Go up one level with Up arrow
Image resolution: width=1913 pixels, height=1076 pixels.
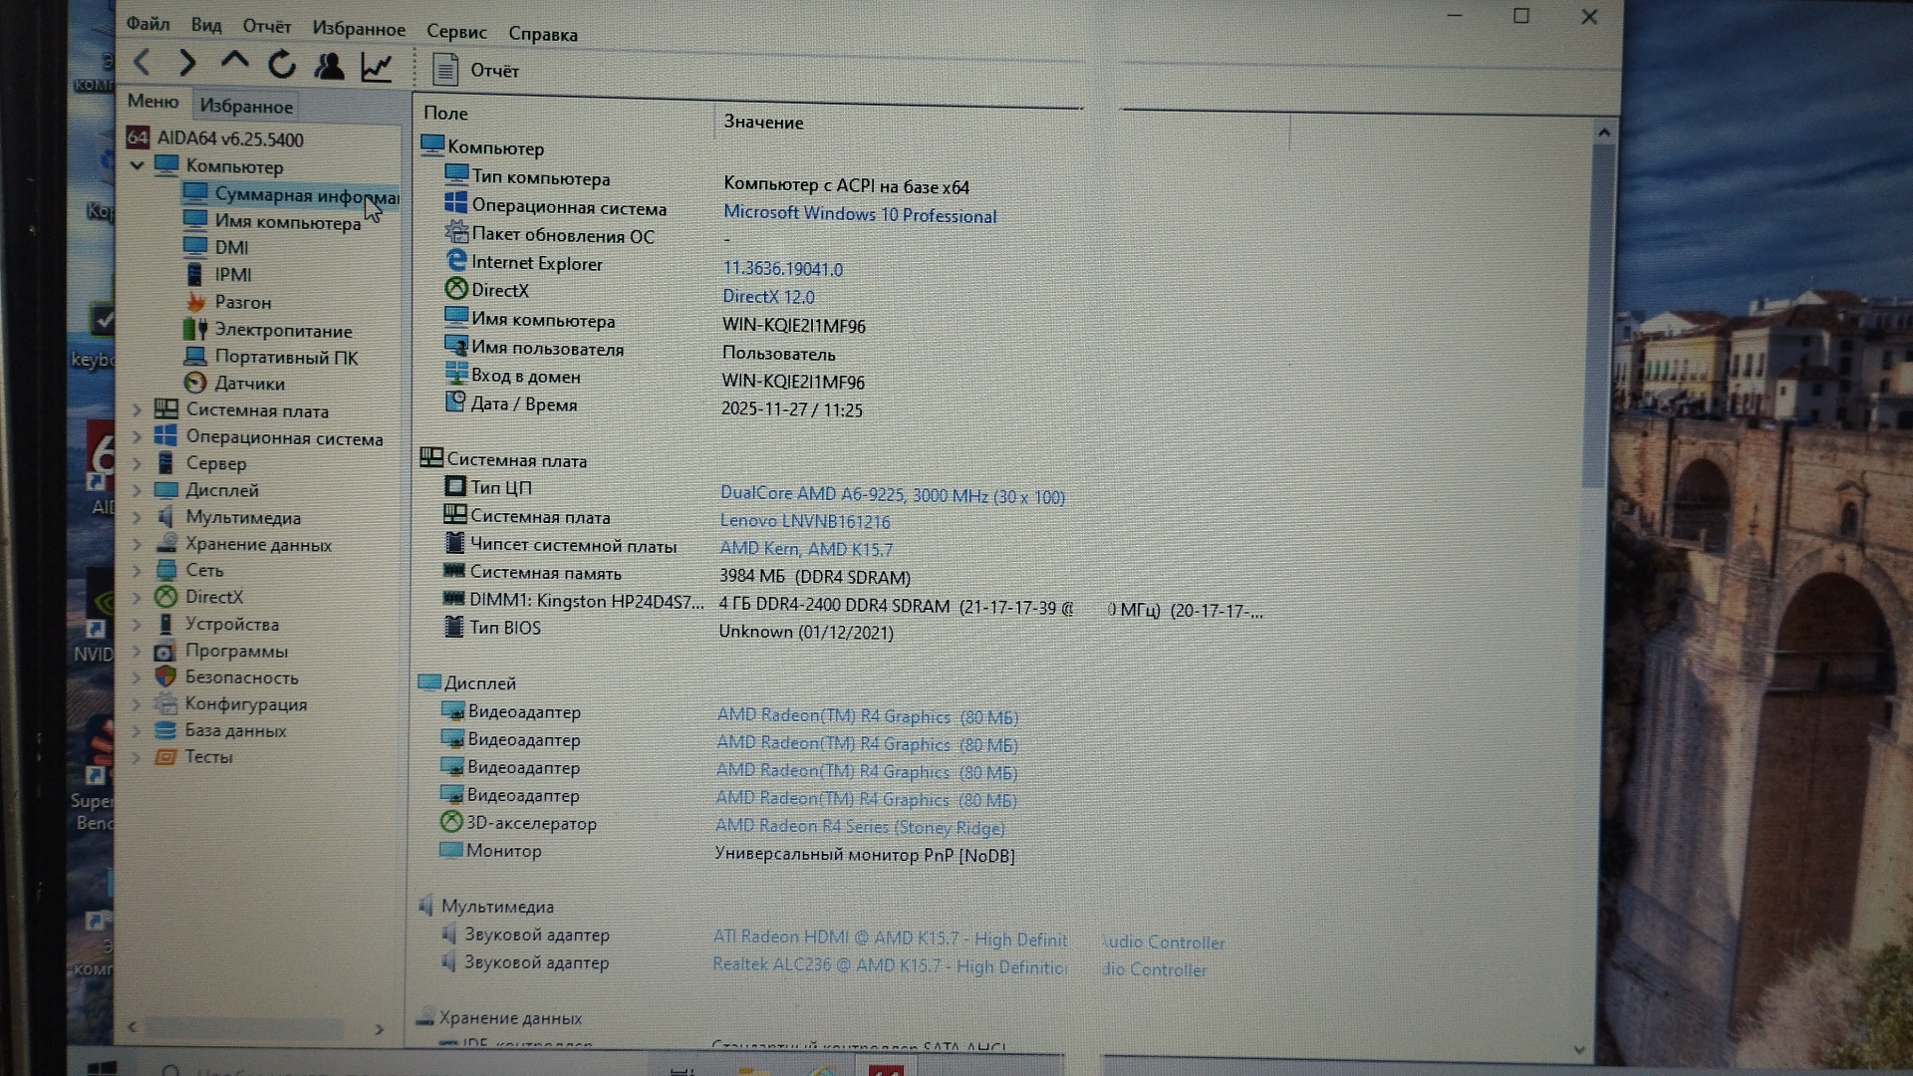pyautogui.click(x=234, y=62)
